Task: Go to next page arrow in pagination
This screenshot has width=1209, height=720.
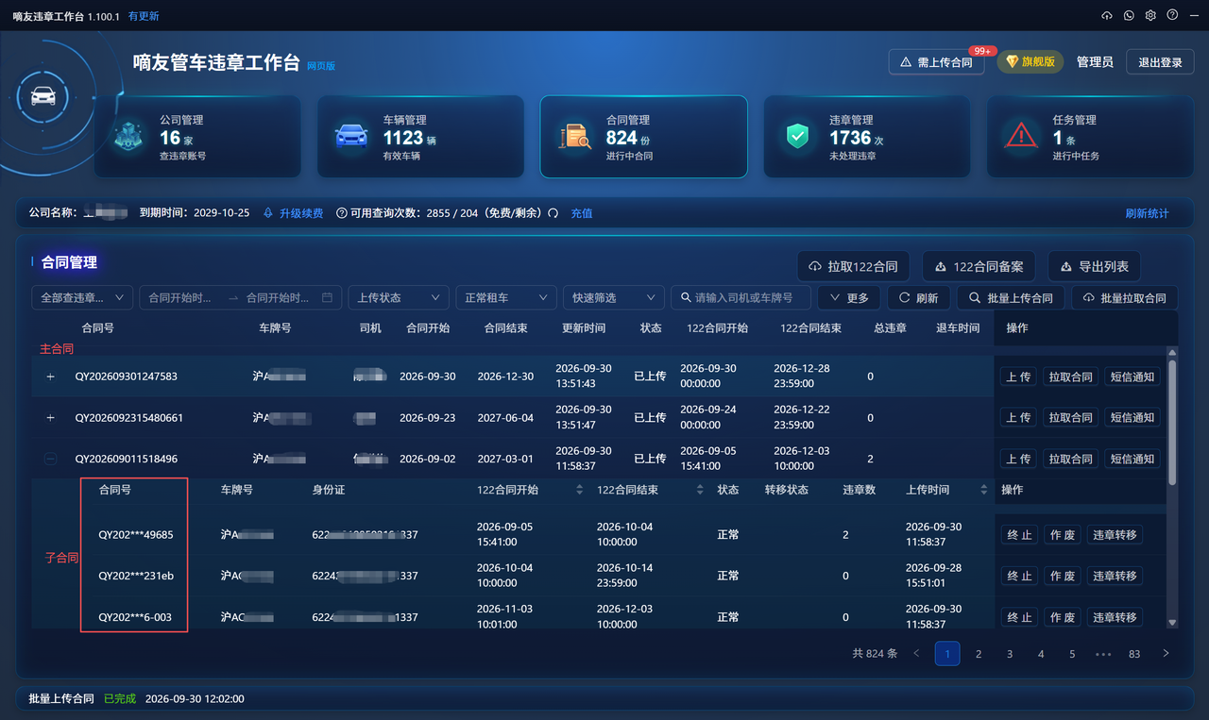Action: [x=1166, y=653]
